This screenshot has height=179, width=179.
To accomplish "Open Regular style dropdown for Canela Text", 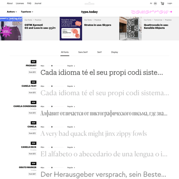I will [x=71, y=86].
